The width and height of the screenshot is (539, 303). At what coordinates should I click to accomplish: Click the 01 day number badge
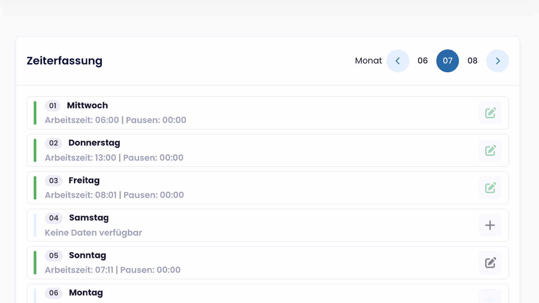point(53,106)
